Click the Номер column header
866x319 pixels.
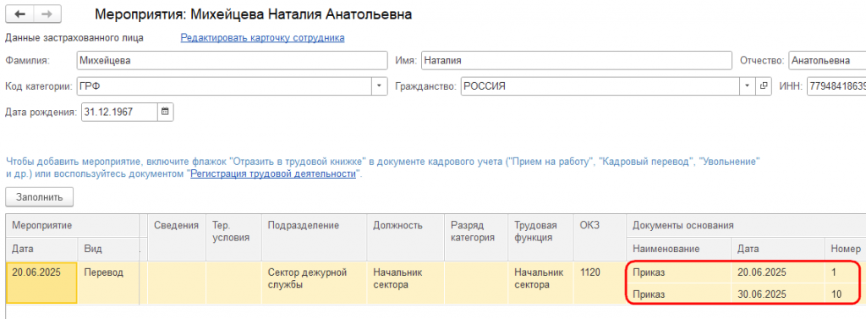pos(845,250)
